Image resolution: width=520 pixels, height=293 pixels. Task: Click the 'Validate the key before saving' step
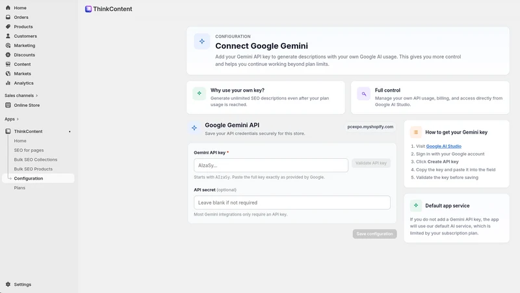pyautogui.click(x=447, y=177)
